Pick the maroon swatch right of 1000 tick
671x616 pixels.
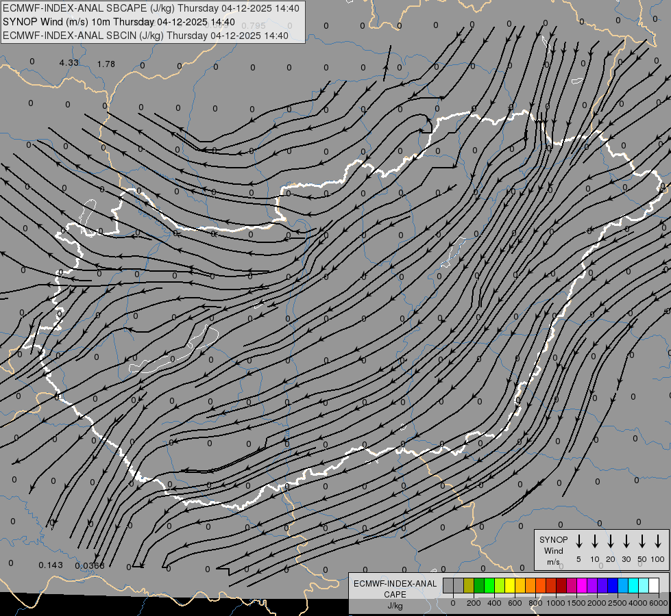(x=561, y=585)
